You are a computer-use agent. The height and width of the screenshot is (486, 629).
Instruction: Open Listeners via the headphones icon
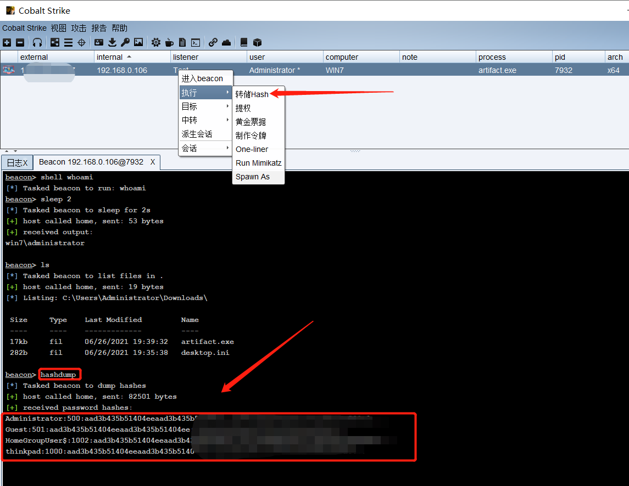pos(37,42)
